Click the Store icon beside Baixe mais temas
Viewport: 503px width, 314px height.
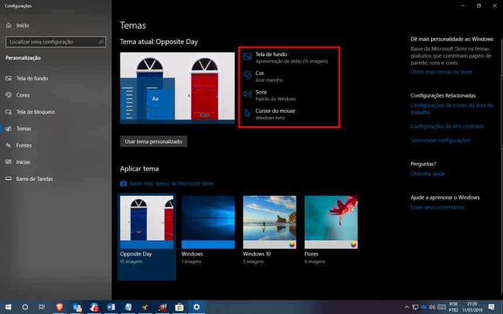(x=123, y=184)
